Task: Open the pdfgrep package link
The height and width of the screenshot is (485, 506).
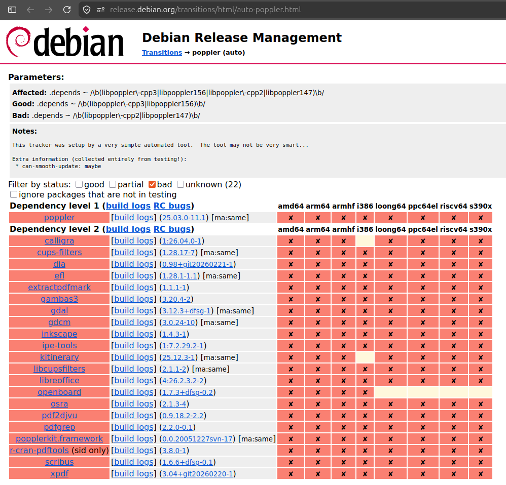Action: click(x=59, y=427)
